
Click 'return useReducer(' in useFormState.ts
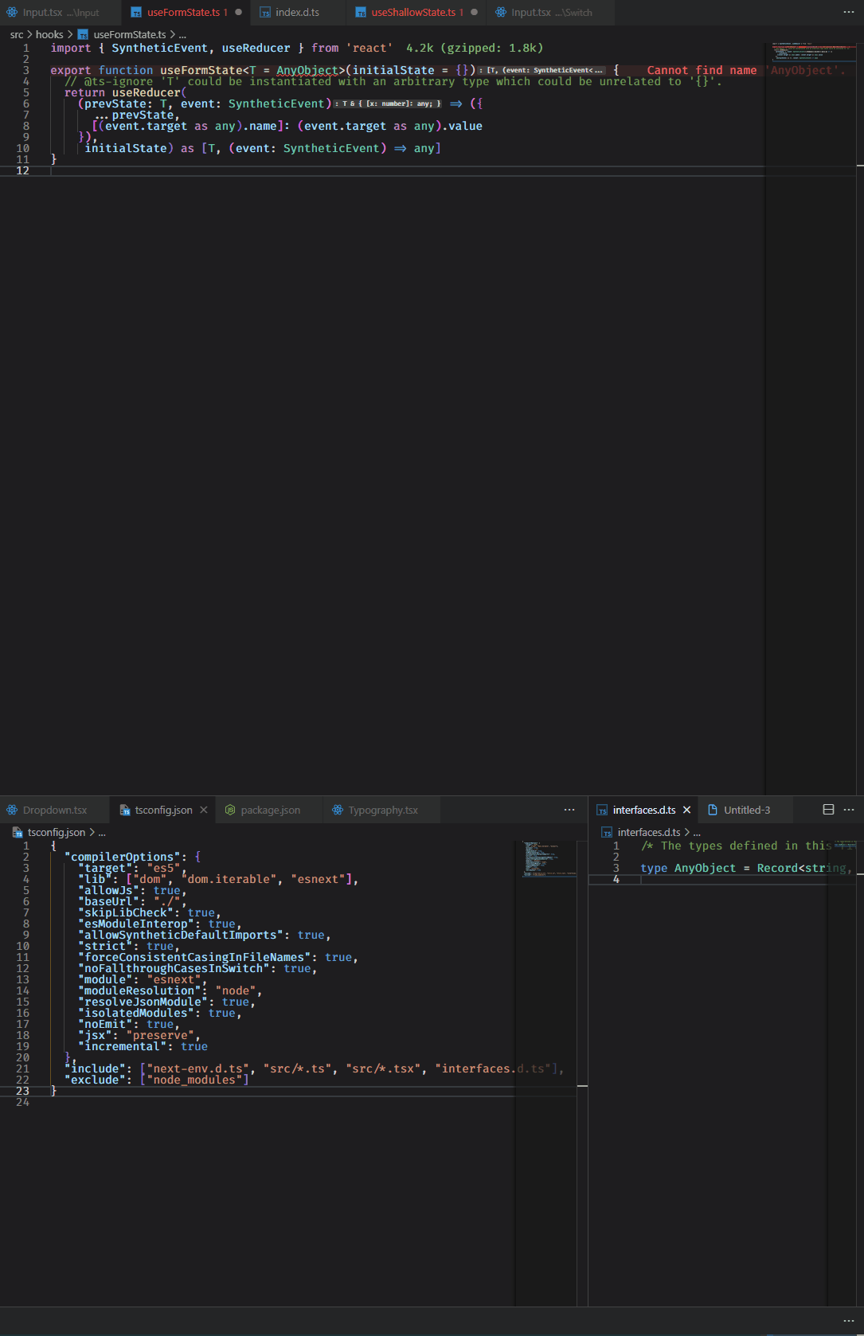pos(126,92)
